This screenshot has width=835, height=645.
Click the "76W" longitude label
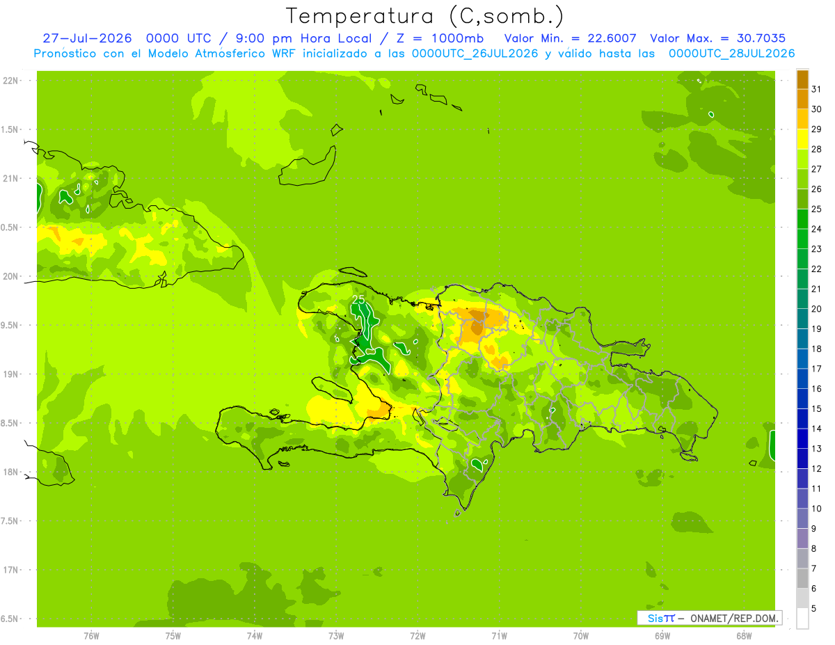point(91,636)
